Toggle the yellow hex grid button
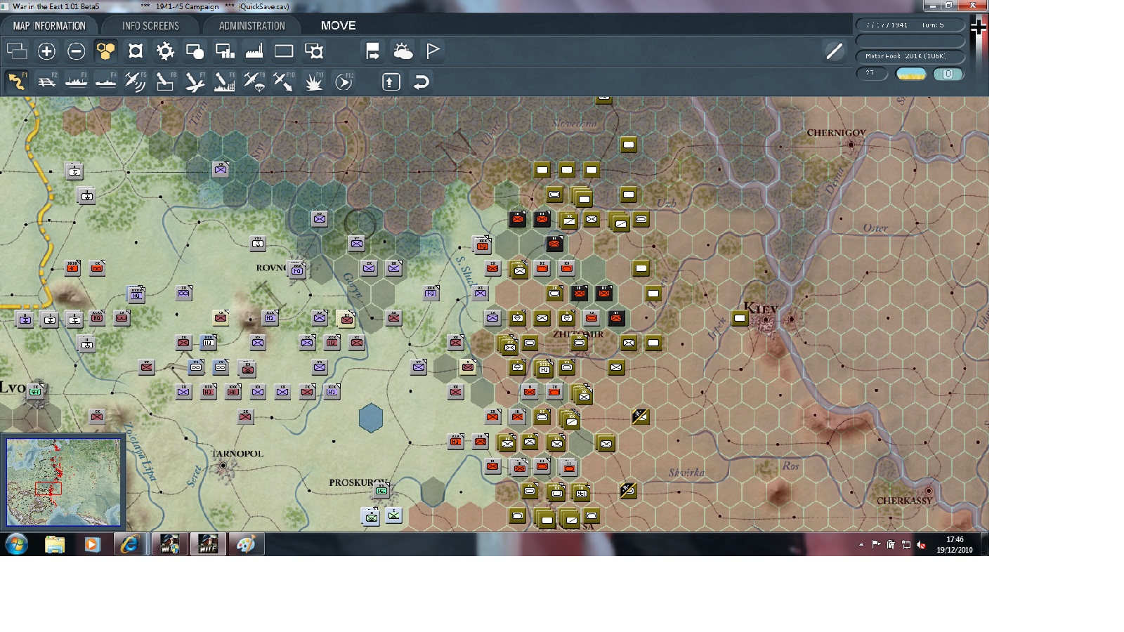Viewport: 1124px width, 632px height. point(105,51)
